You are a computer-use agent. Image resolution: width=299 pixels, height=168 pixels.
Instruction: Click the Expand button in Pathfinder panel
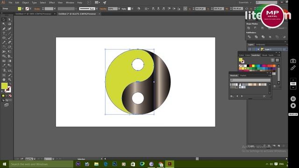pos(281,28)
